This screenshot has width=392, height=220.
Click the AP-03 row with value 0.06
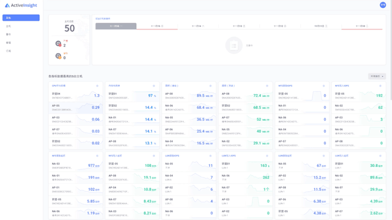point(76,120)
